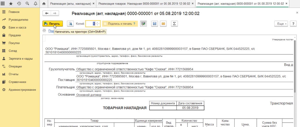The image size is (300, 127).
Task: Open the Продажи section in sidebar
Action: (14, 35)
